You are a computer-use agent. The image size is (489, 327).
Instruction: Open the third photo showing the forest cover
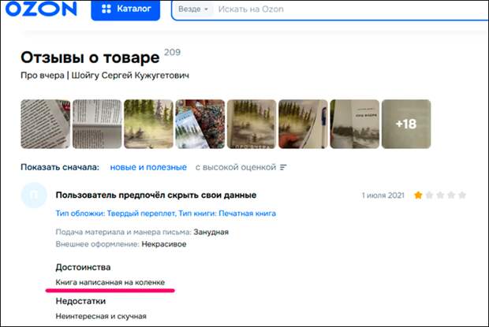tap(147, 124)
